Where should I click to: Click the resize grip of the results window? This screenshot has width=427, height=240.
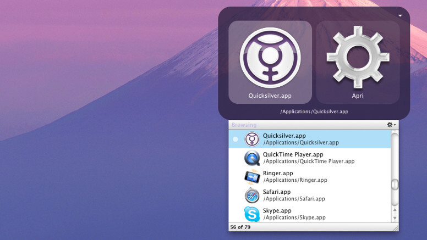[396, 228]
